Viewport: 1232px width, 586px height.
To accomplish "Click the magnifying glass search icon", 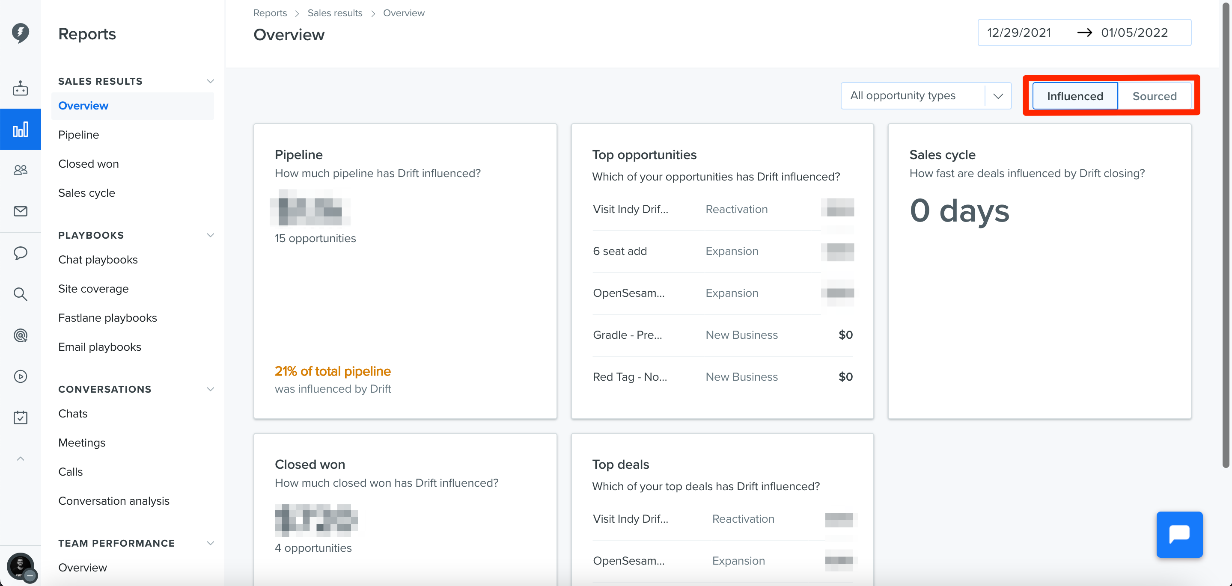I will 20,294.
